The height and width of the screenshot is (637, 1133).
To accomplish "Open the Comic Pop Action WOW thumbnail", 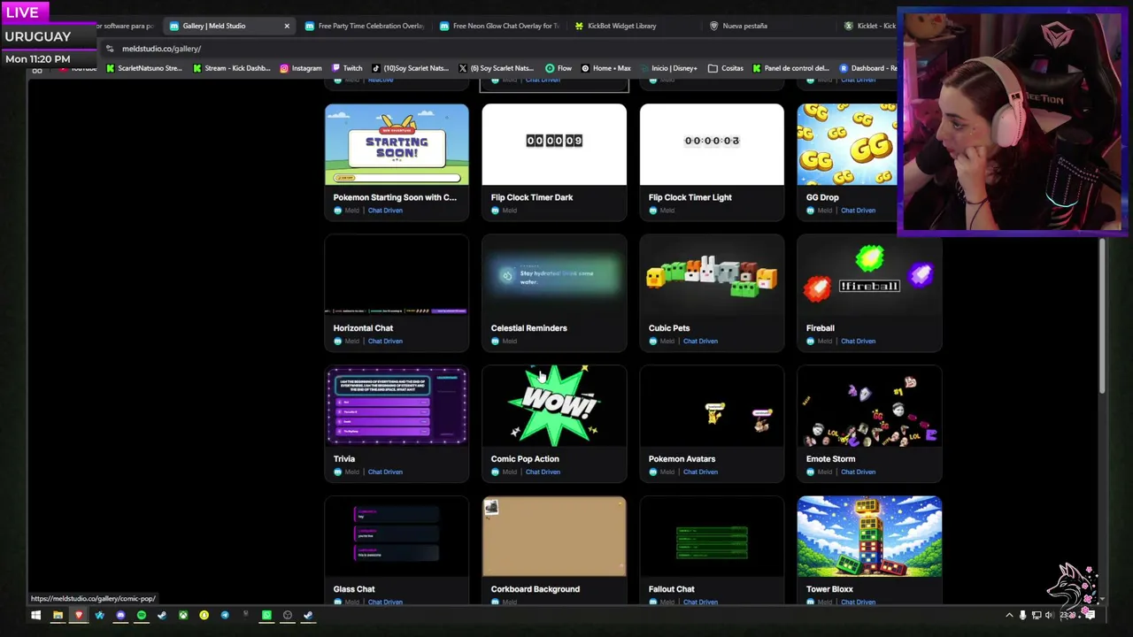I will (554, 406).
